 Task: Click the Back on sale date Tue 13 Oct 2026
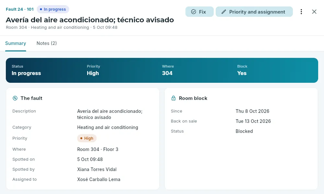(x=253, y=121)
